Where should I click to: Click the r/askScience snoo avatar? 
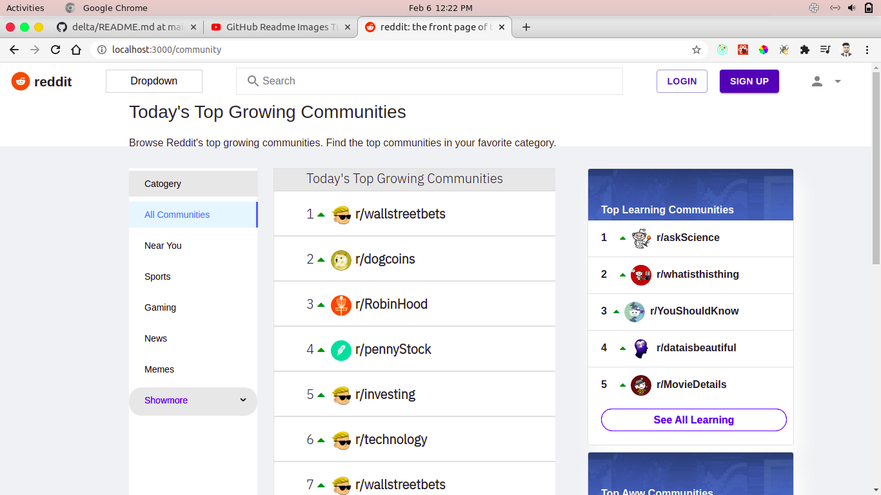pyautogui.click(x=641, y=238)
